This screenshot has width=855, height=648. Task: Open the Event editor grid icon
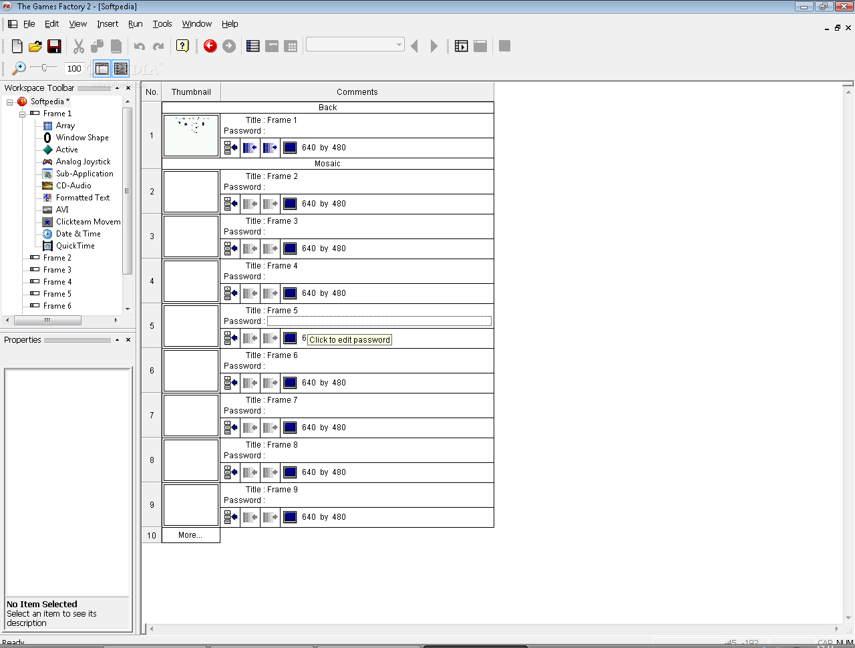coord(291,46)
